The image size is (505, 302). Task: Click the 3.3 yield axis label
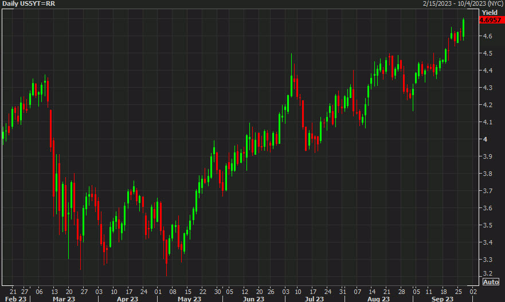pyautogui.click(x=488, y=260)
